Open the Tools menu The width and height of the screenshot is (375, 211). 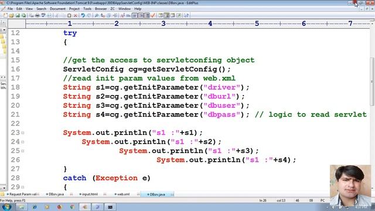pos(87,9)
